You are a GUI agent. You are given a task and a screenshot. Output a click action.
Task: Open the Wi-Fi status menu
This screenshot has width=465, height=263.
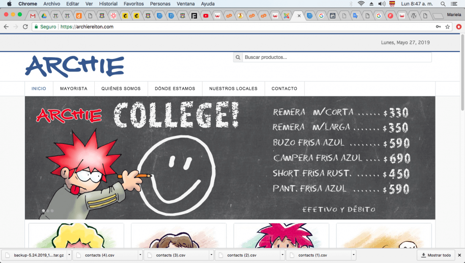361,4
